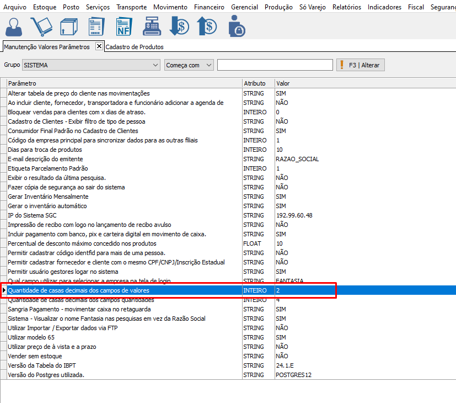
Task: Open the NF invoice toolbar icon
Action: coord(124,26)
